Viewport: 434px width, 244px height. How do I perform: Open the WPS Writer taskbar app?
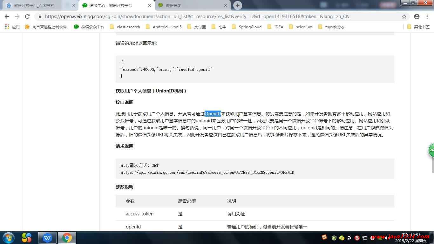click(47, 238)
